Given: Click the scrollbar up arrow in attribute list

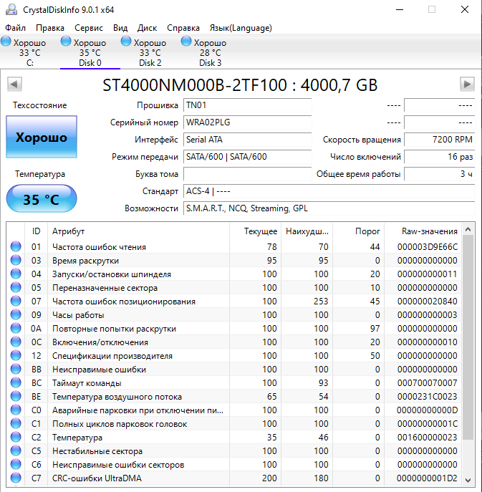Looking at the screenshot, I should (468, 230).
